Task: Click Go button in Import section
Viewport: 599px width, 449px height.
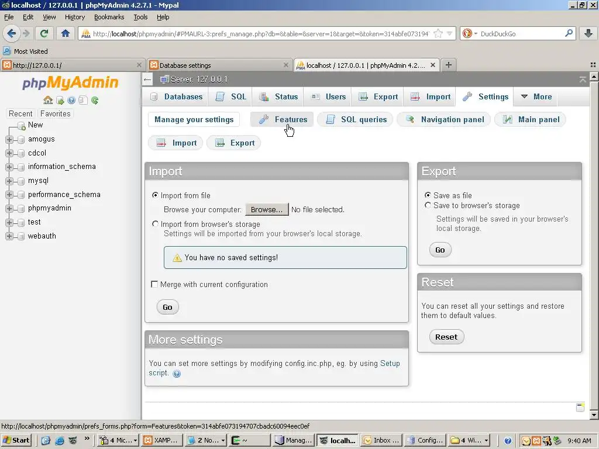Action: tap(168, 307)
